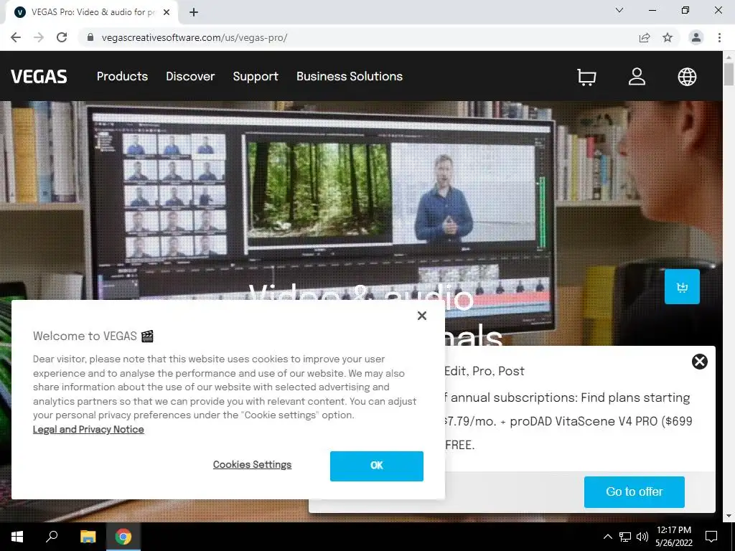Go forward in browser history

click(39, 37)
